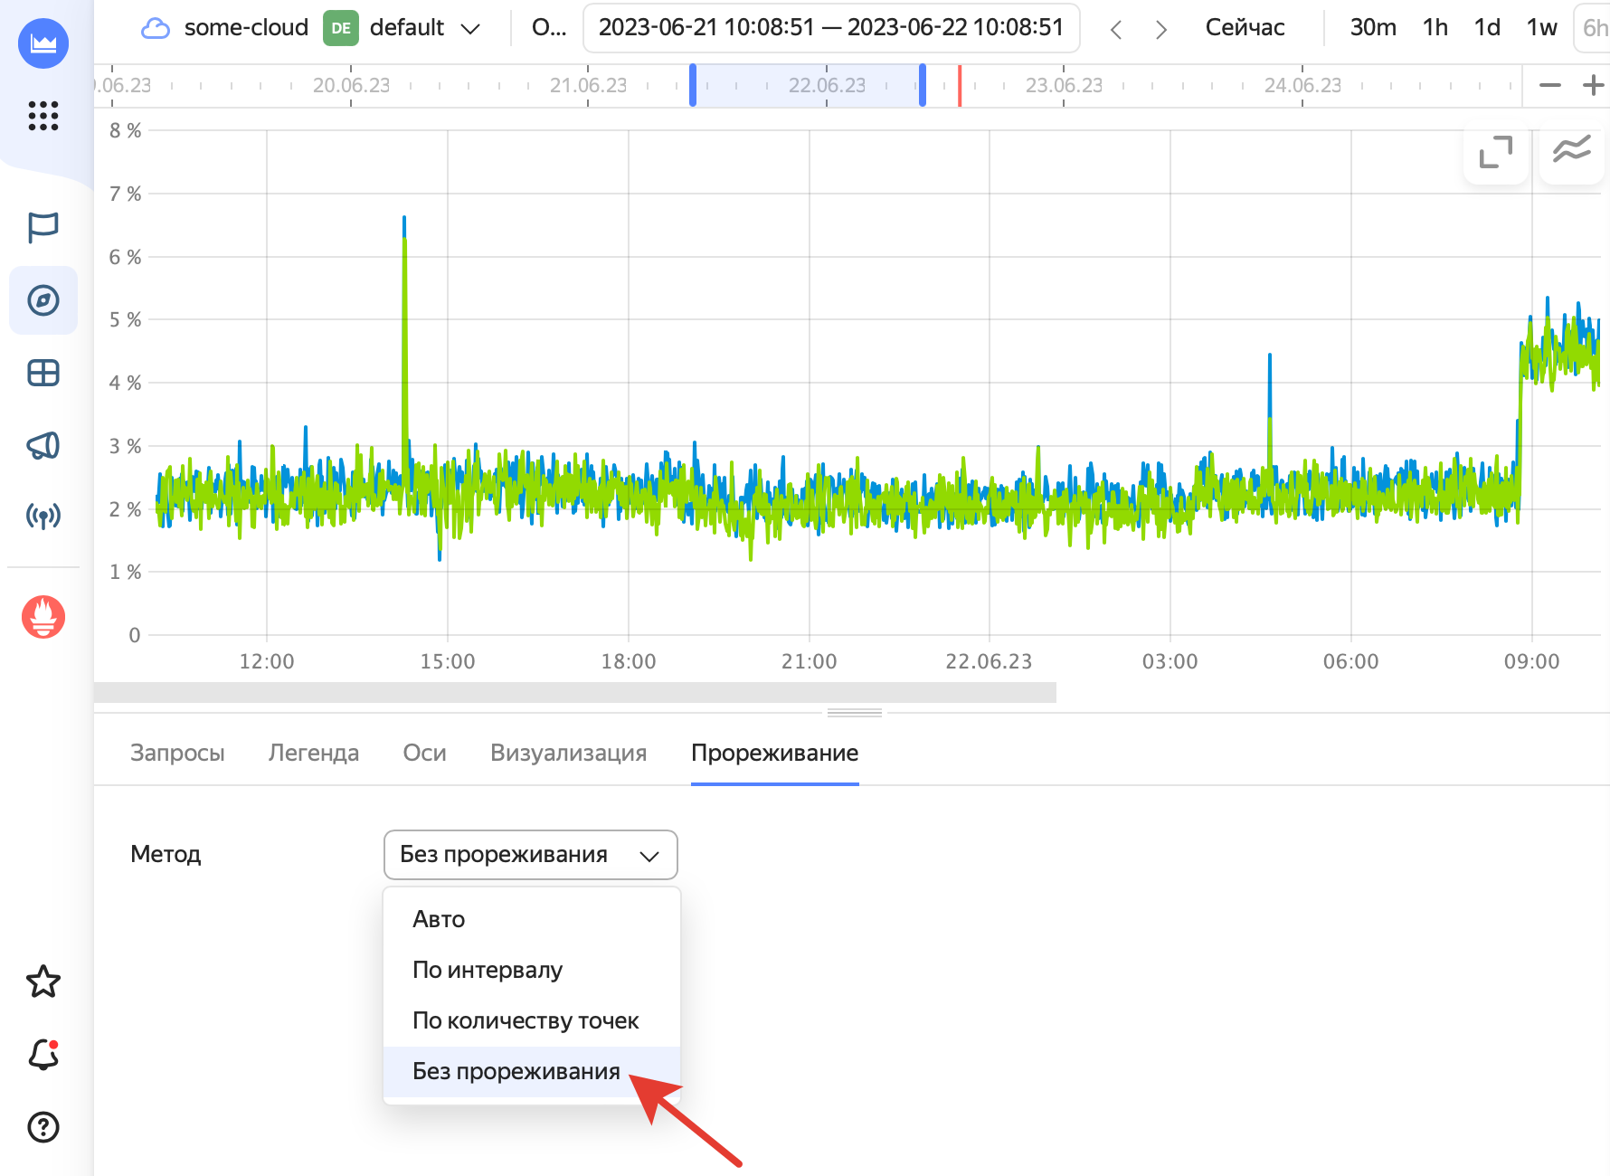Set time range to 1d

pos(1486,28)
